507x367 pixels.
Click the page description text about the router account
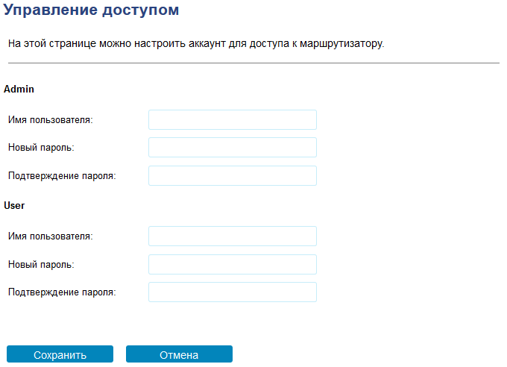coord(195,45)
